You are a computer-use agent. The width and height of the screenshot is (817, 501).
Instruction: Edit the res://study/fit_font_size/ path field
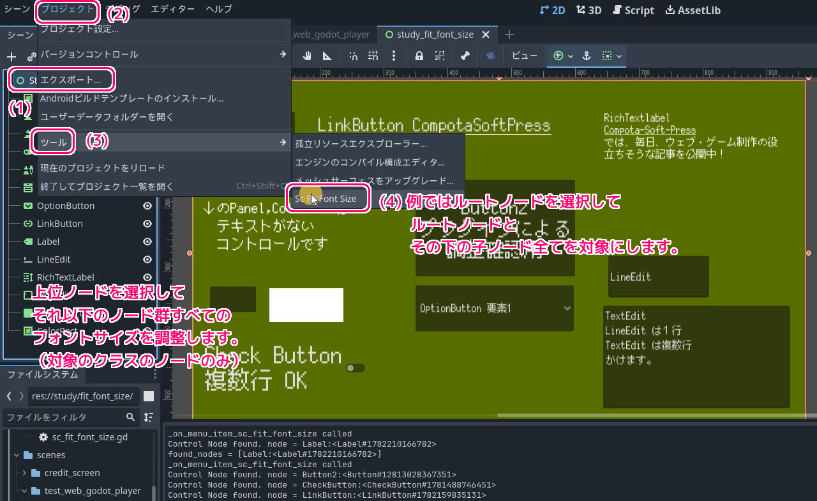point(84,396)
